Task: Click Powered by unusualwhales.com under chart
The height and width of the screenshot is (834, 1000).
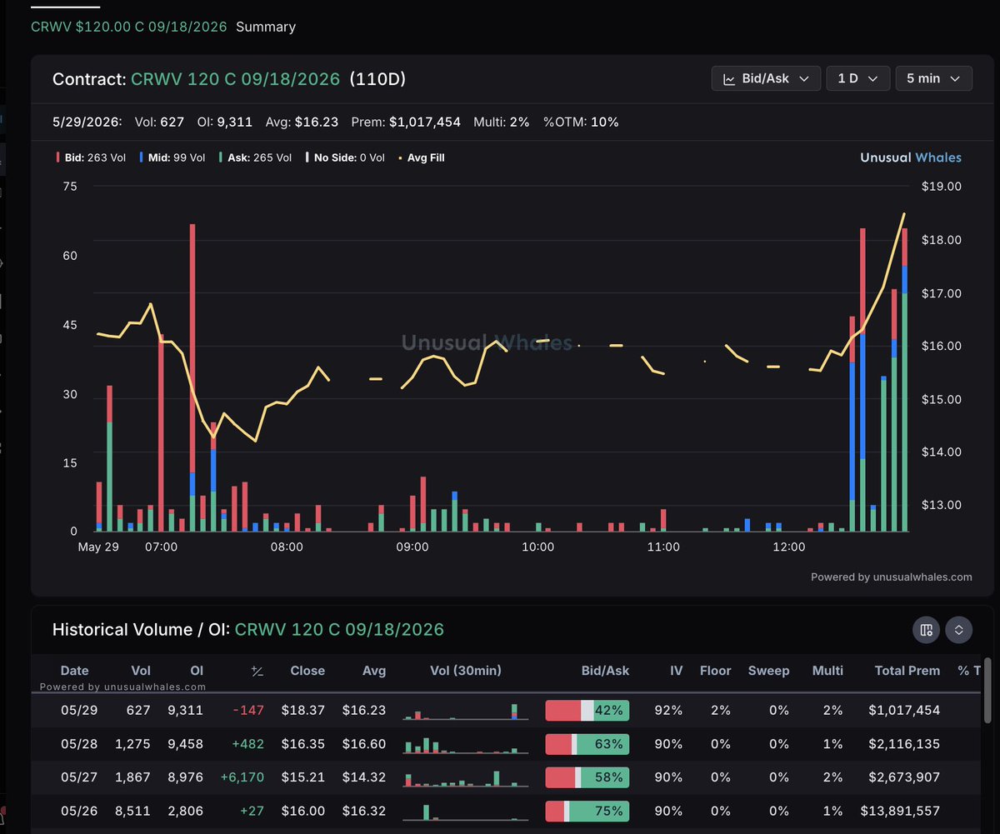Action: 892,577
